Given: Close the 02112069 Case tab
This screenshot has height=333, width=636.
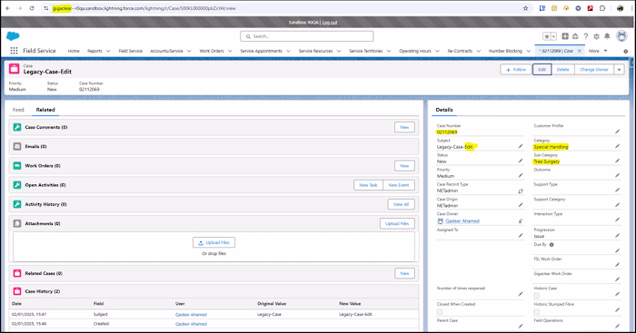Looking at the screenshot, I should [x=580, y=51].
